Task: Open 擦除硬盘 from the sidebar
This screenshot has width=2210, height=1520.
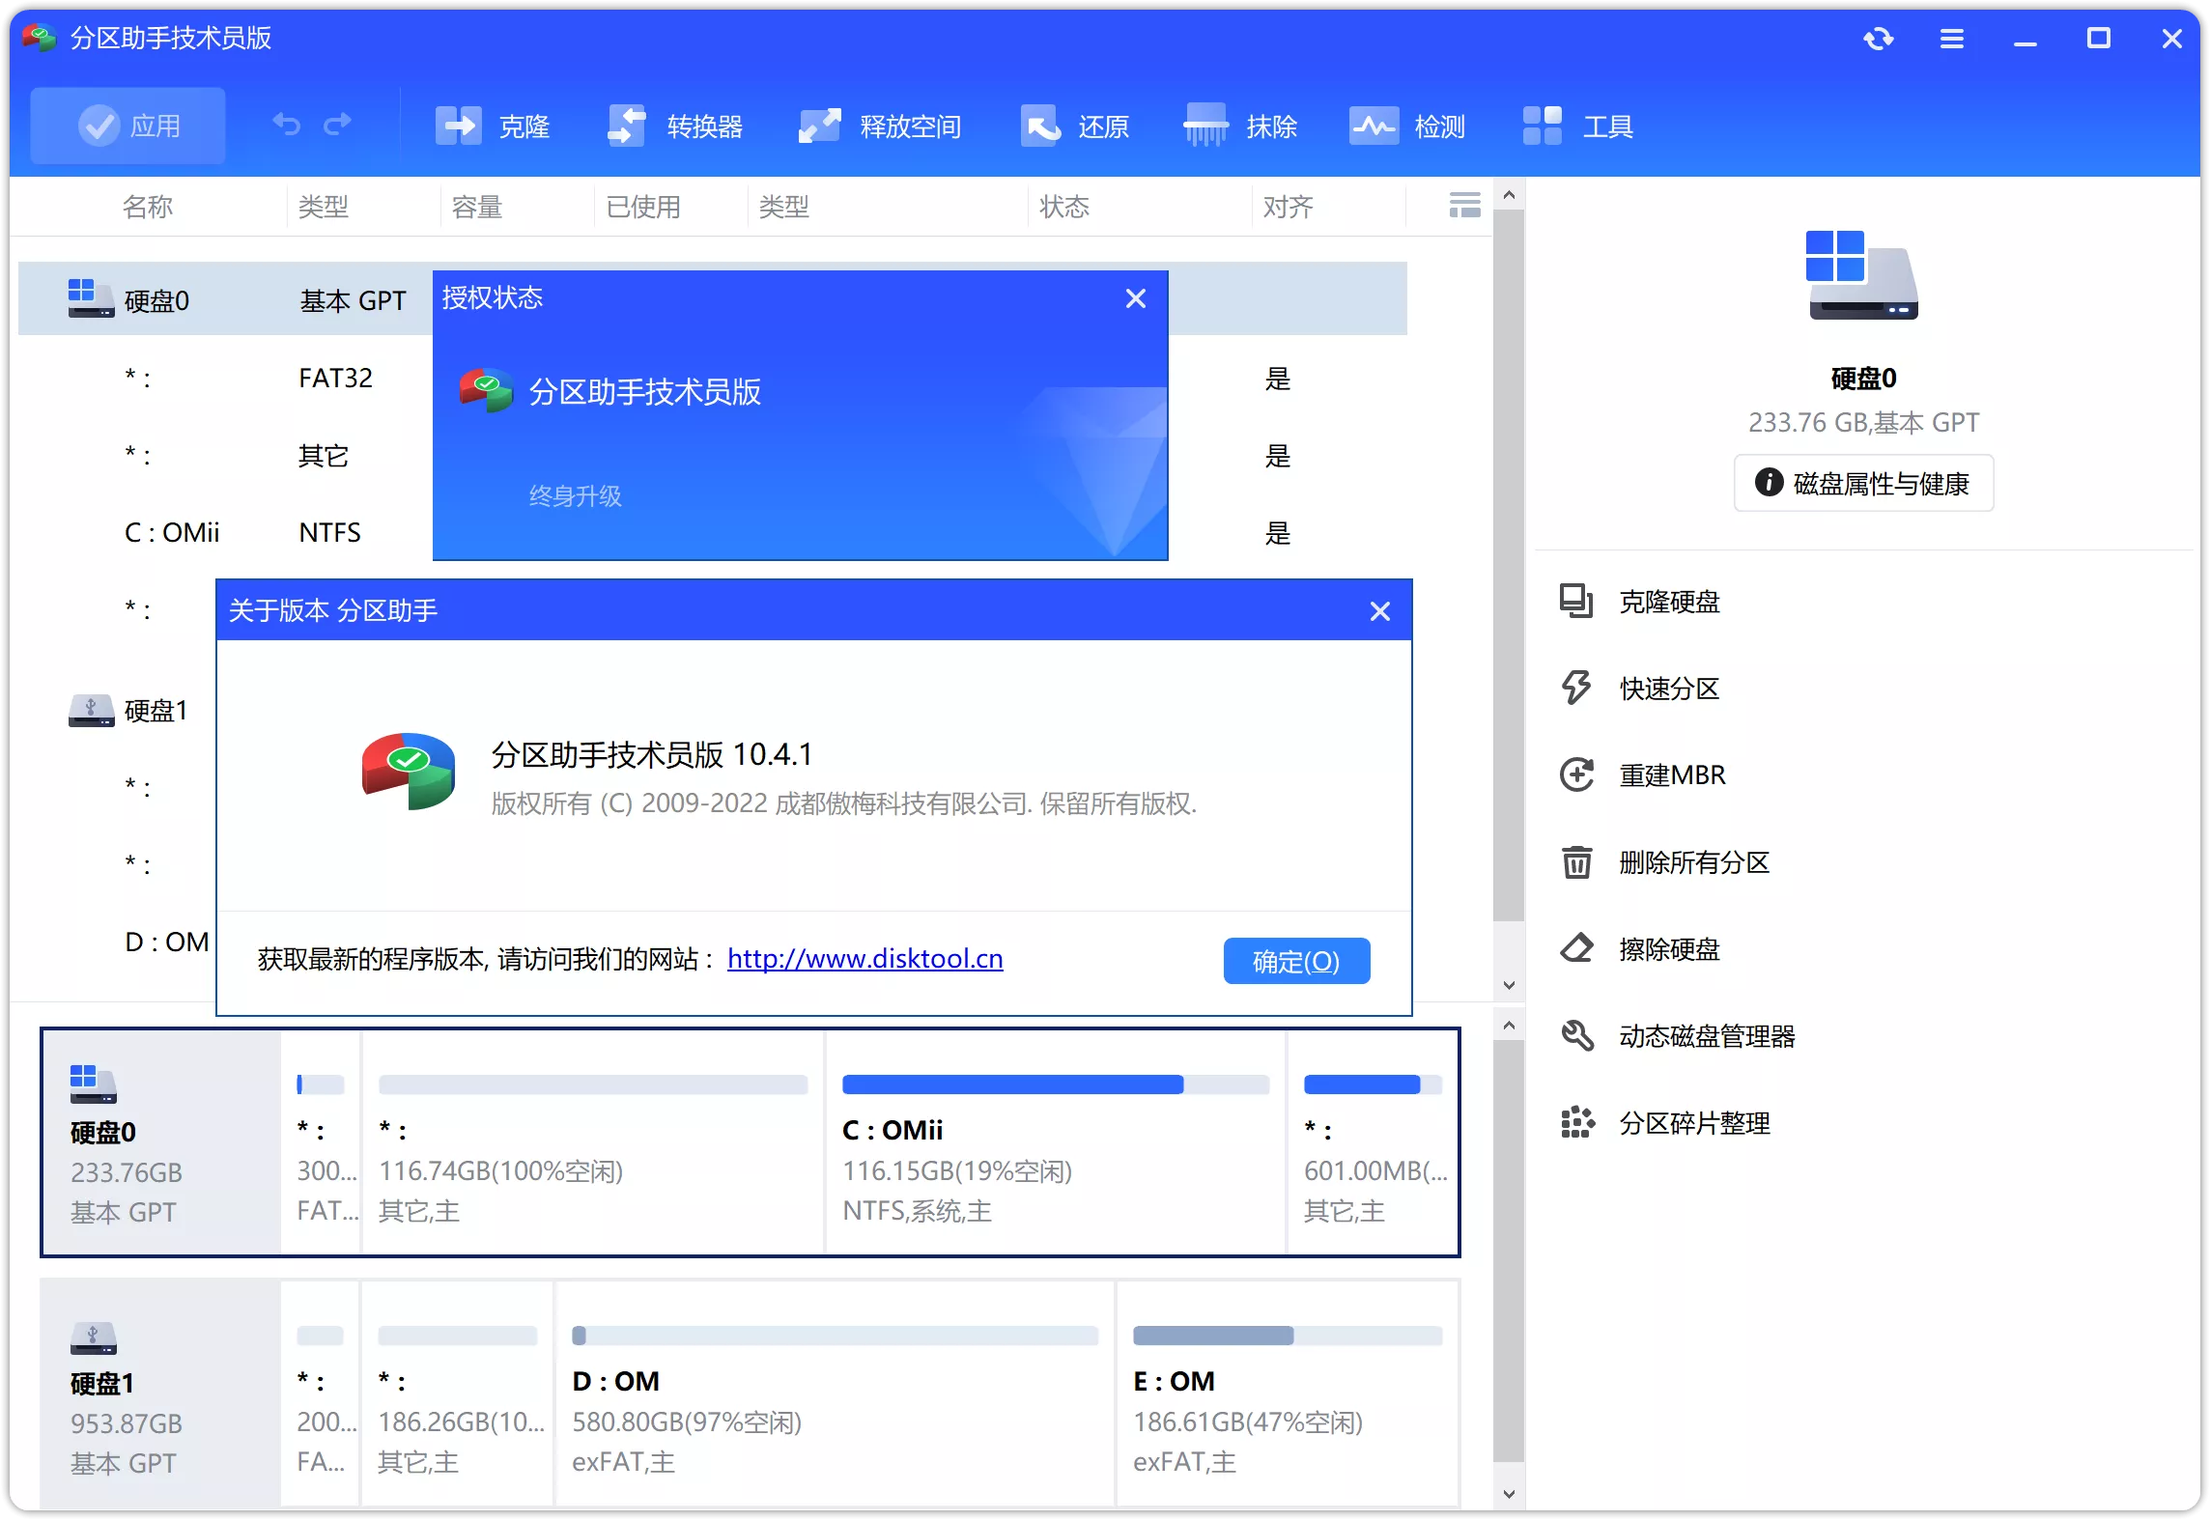Action: tap(1669, 950)
